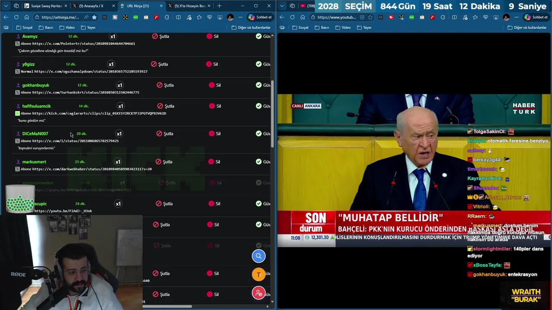Screen dimensions: 552x310
Task: Open the Yayın folder in the YouTube browser
Action: [x=364, y=28]
